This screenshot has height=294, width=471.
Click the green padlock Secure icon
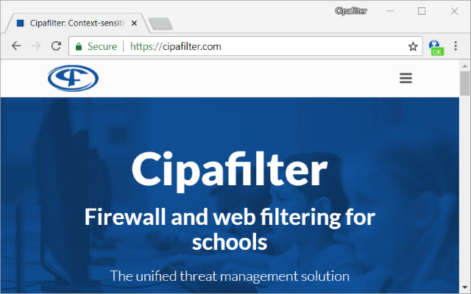click(x=79, y=46)
